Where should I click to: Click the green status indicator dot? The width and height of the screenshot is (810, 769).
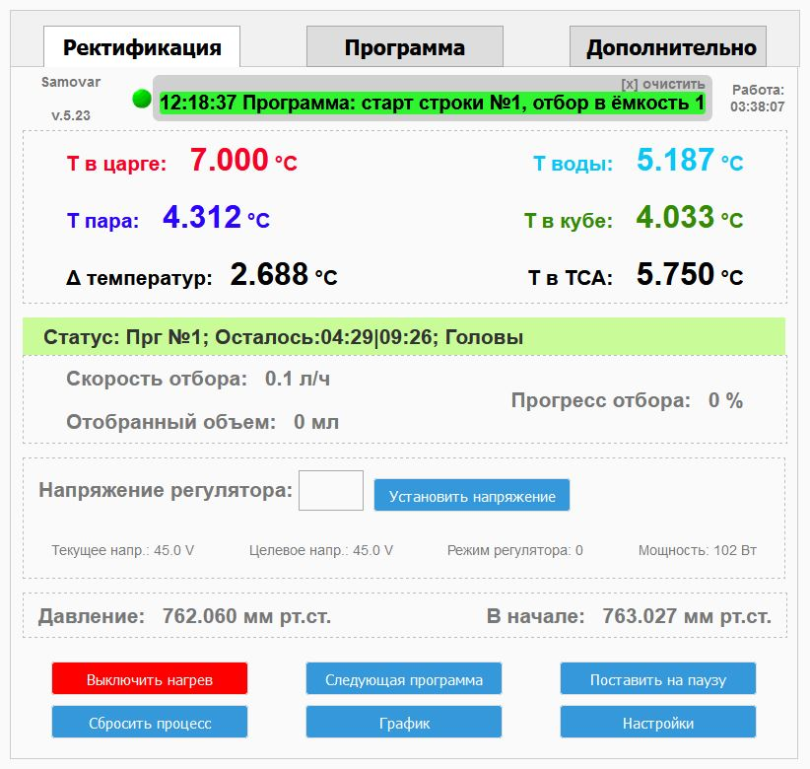(142, 99)
